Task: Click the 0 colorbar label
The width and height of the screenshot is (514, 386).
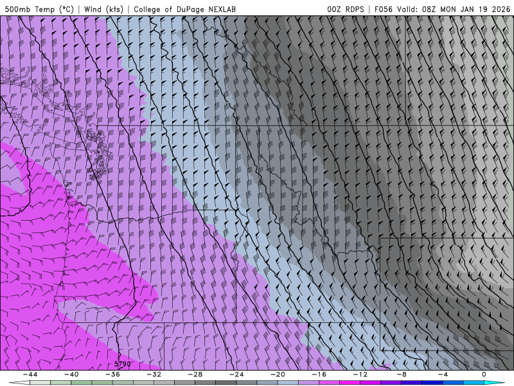Action: (x=484, y=374)
